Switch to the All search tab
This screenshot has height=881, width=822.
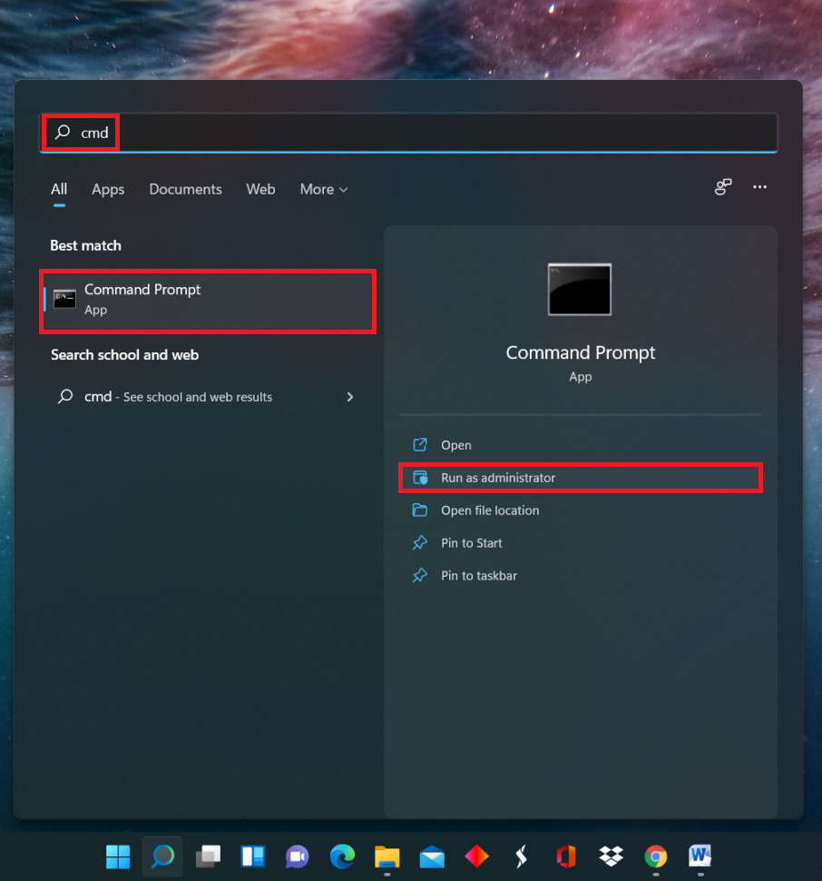(59, 189)
